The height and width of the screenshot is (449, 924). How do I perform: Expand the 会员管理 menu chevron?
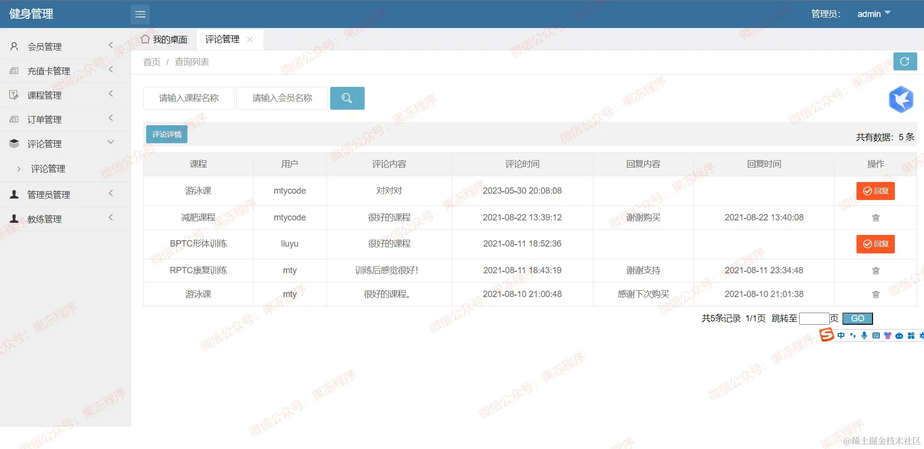coord(111,45)
